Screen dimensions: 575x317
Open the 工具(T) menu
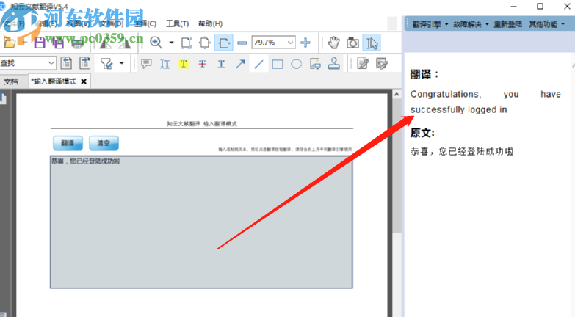[178, 23]
